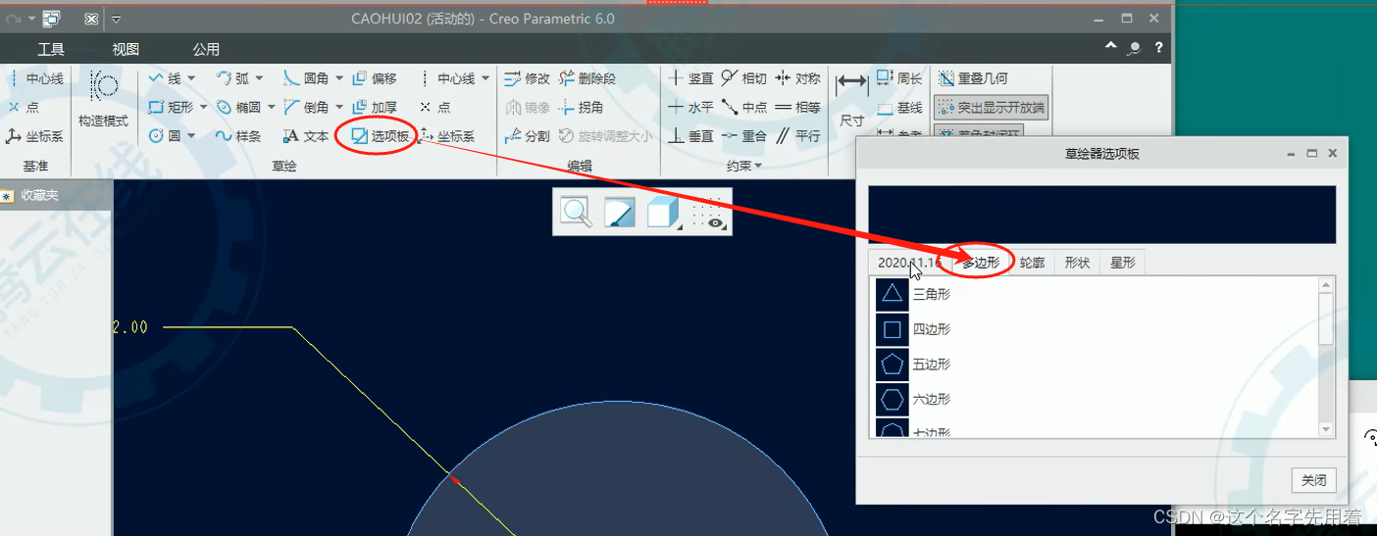The width and height of the screenshot is (1377, 536).
Task: Switch to the 2020.11.16 palette tab
Action: point(909,263)
